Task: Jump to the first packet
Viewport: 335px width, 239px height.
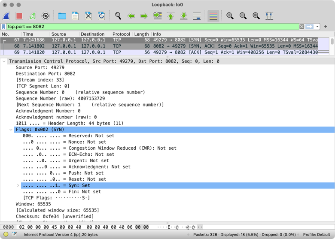Action: 171,16
